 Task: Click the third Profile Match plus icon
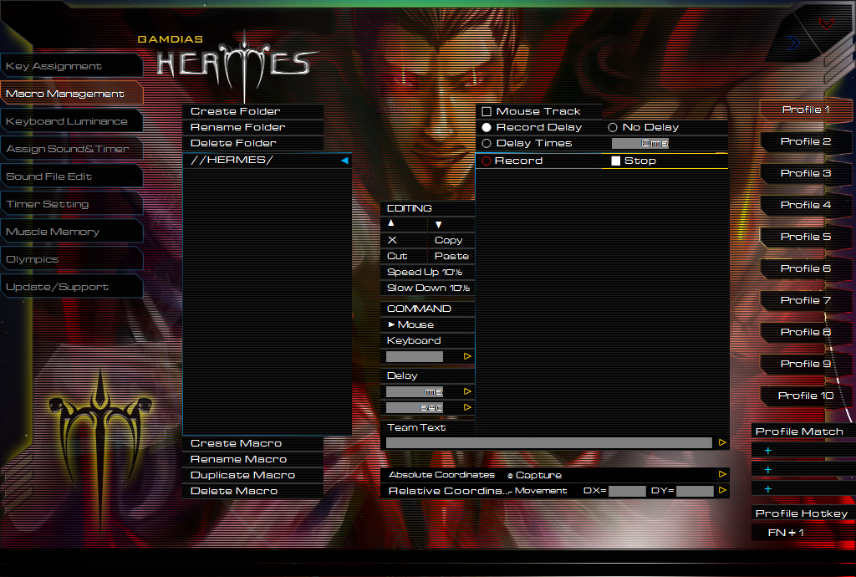(x=768, y=489)
